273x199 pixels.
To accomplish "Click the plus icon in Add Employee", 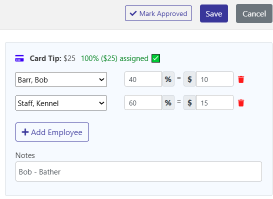I will [x=25, y=132].
